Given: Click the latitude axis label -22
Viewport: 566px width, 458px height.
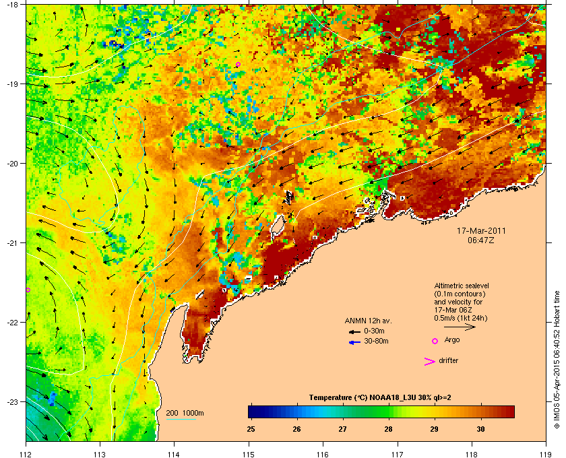Looking at the screenshot, I should [13, 323].
